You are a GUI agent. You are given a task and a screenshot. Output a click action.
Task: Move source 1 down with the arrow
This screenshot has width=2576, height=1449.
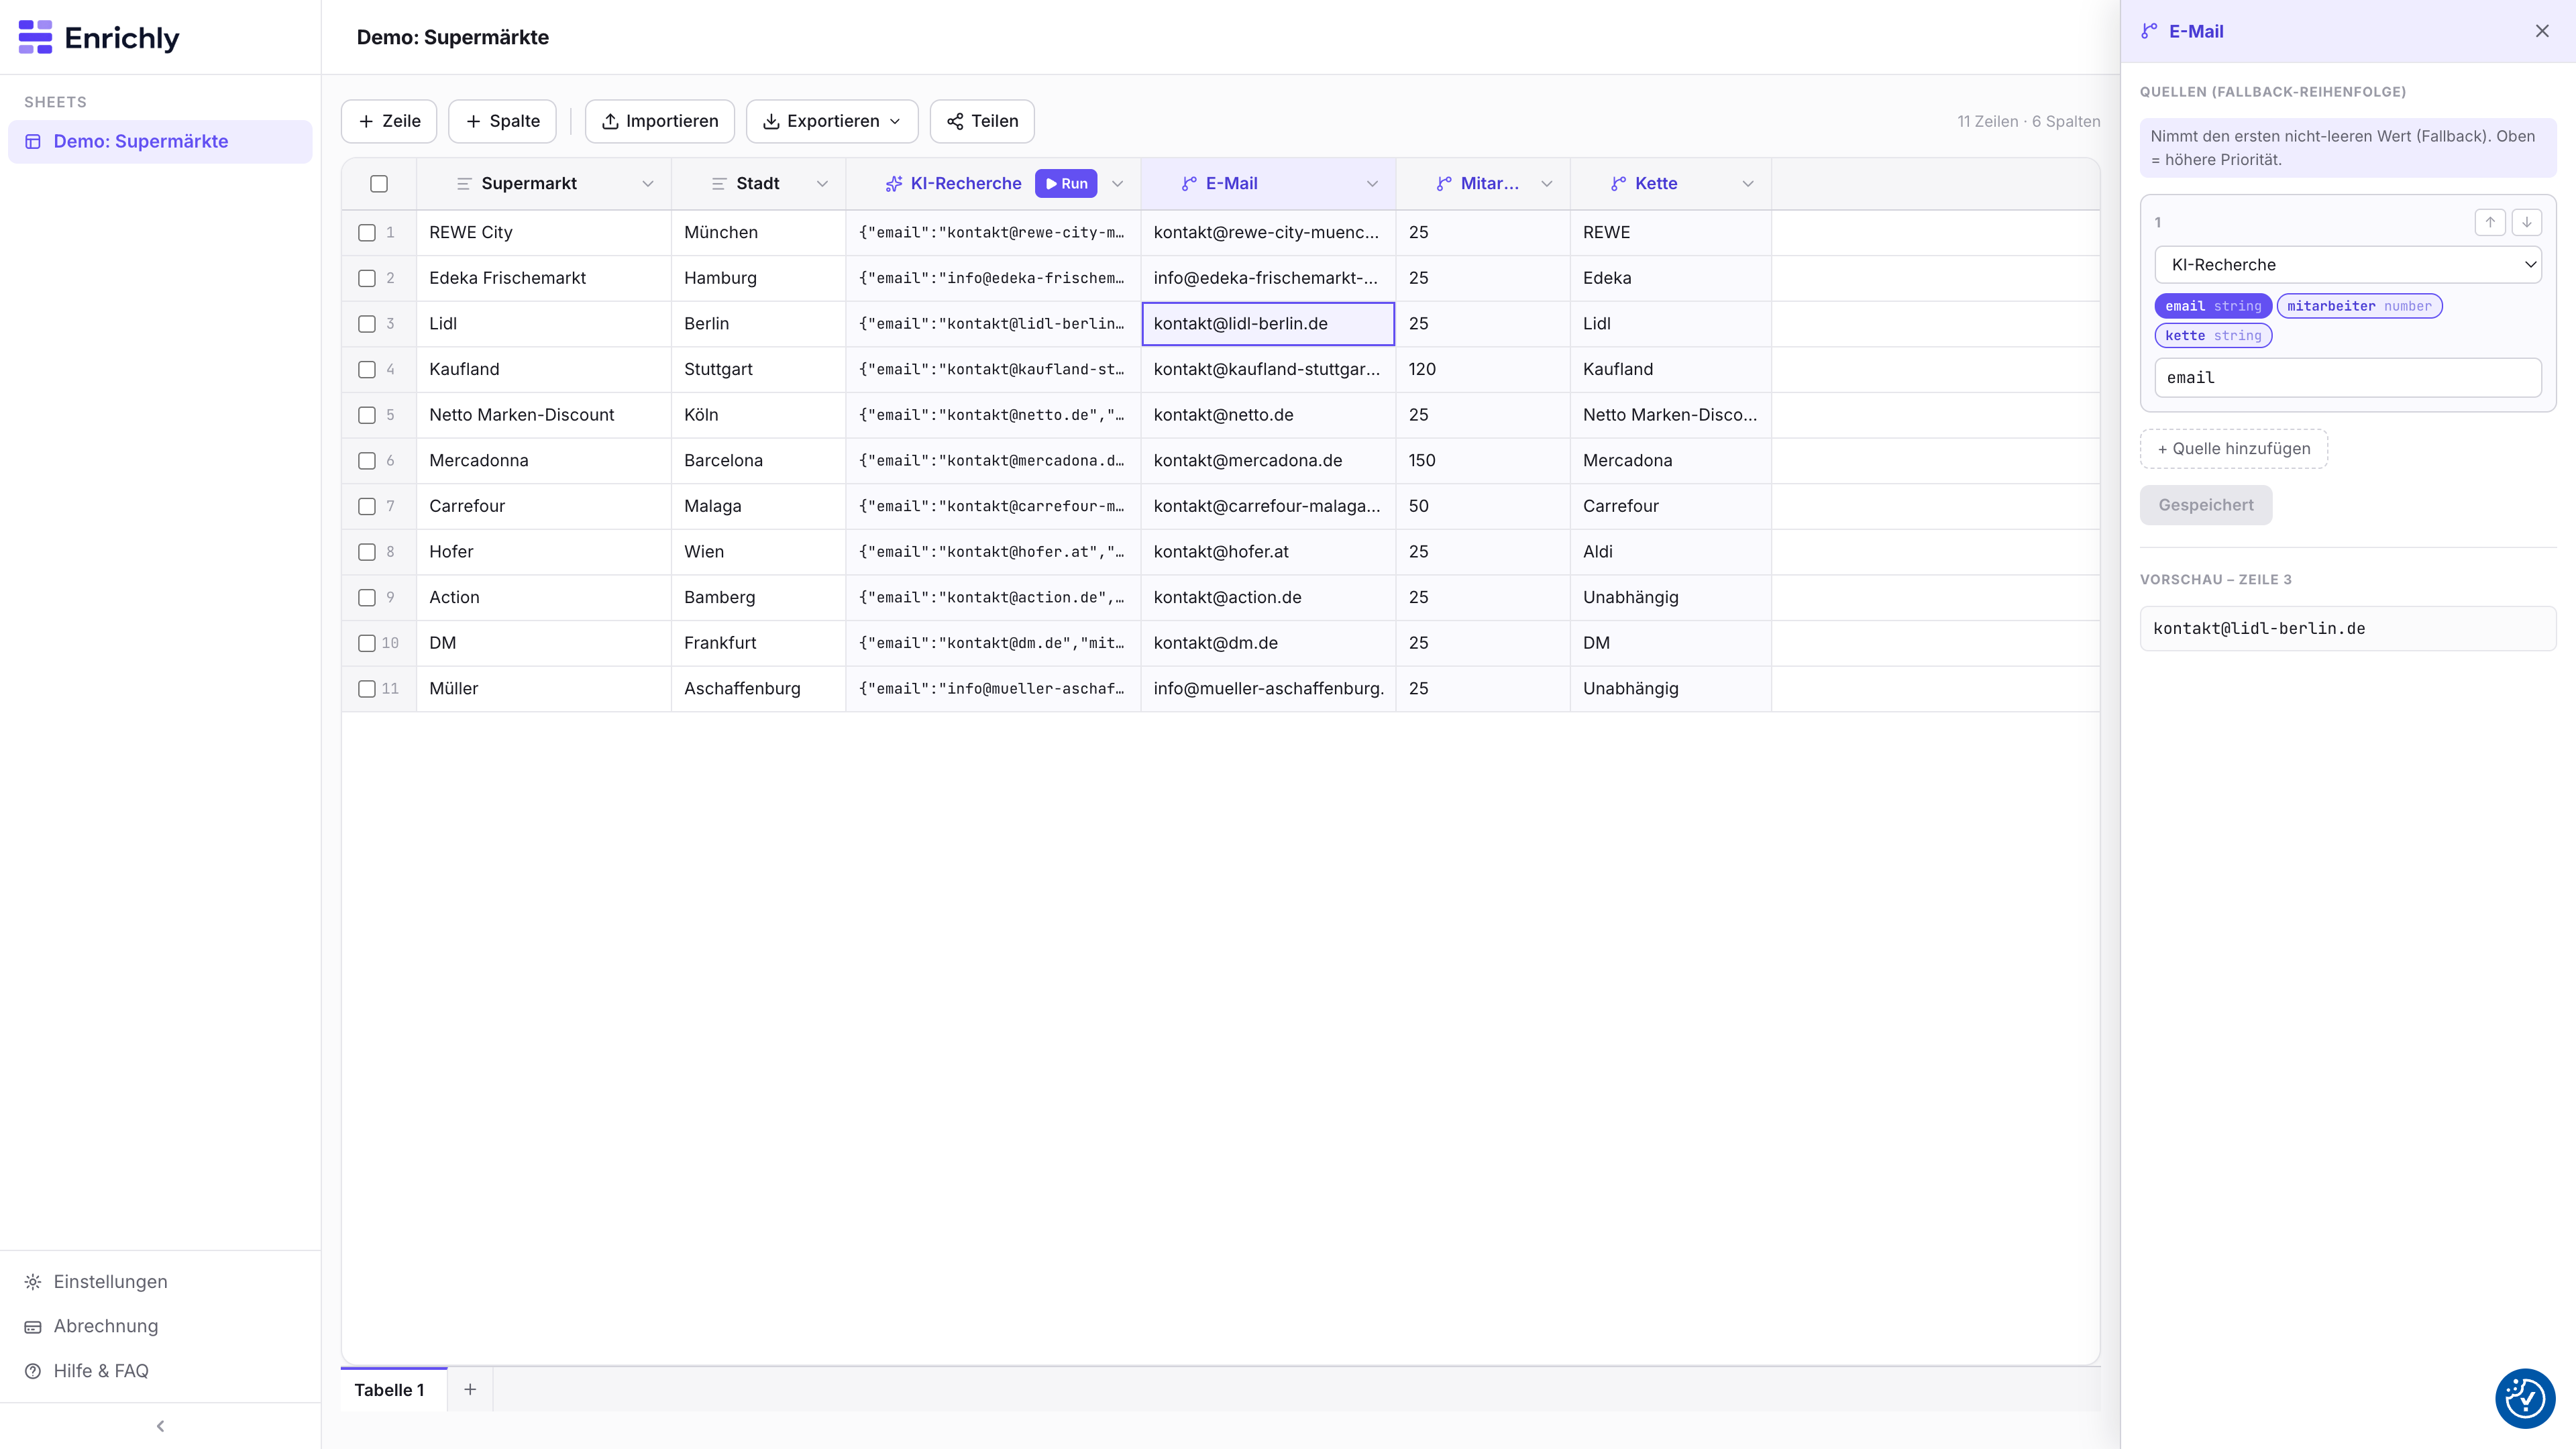[x=2527, y=222]
